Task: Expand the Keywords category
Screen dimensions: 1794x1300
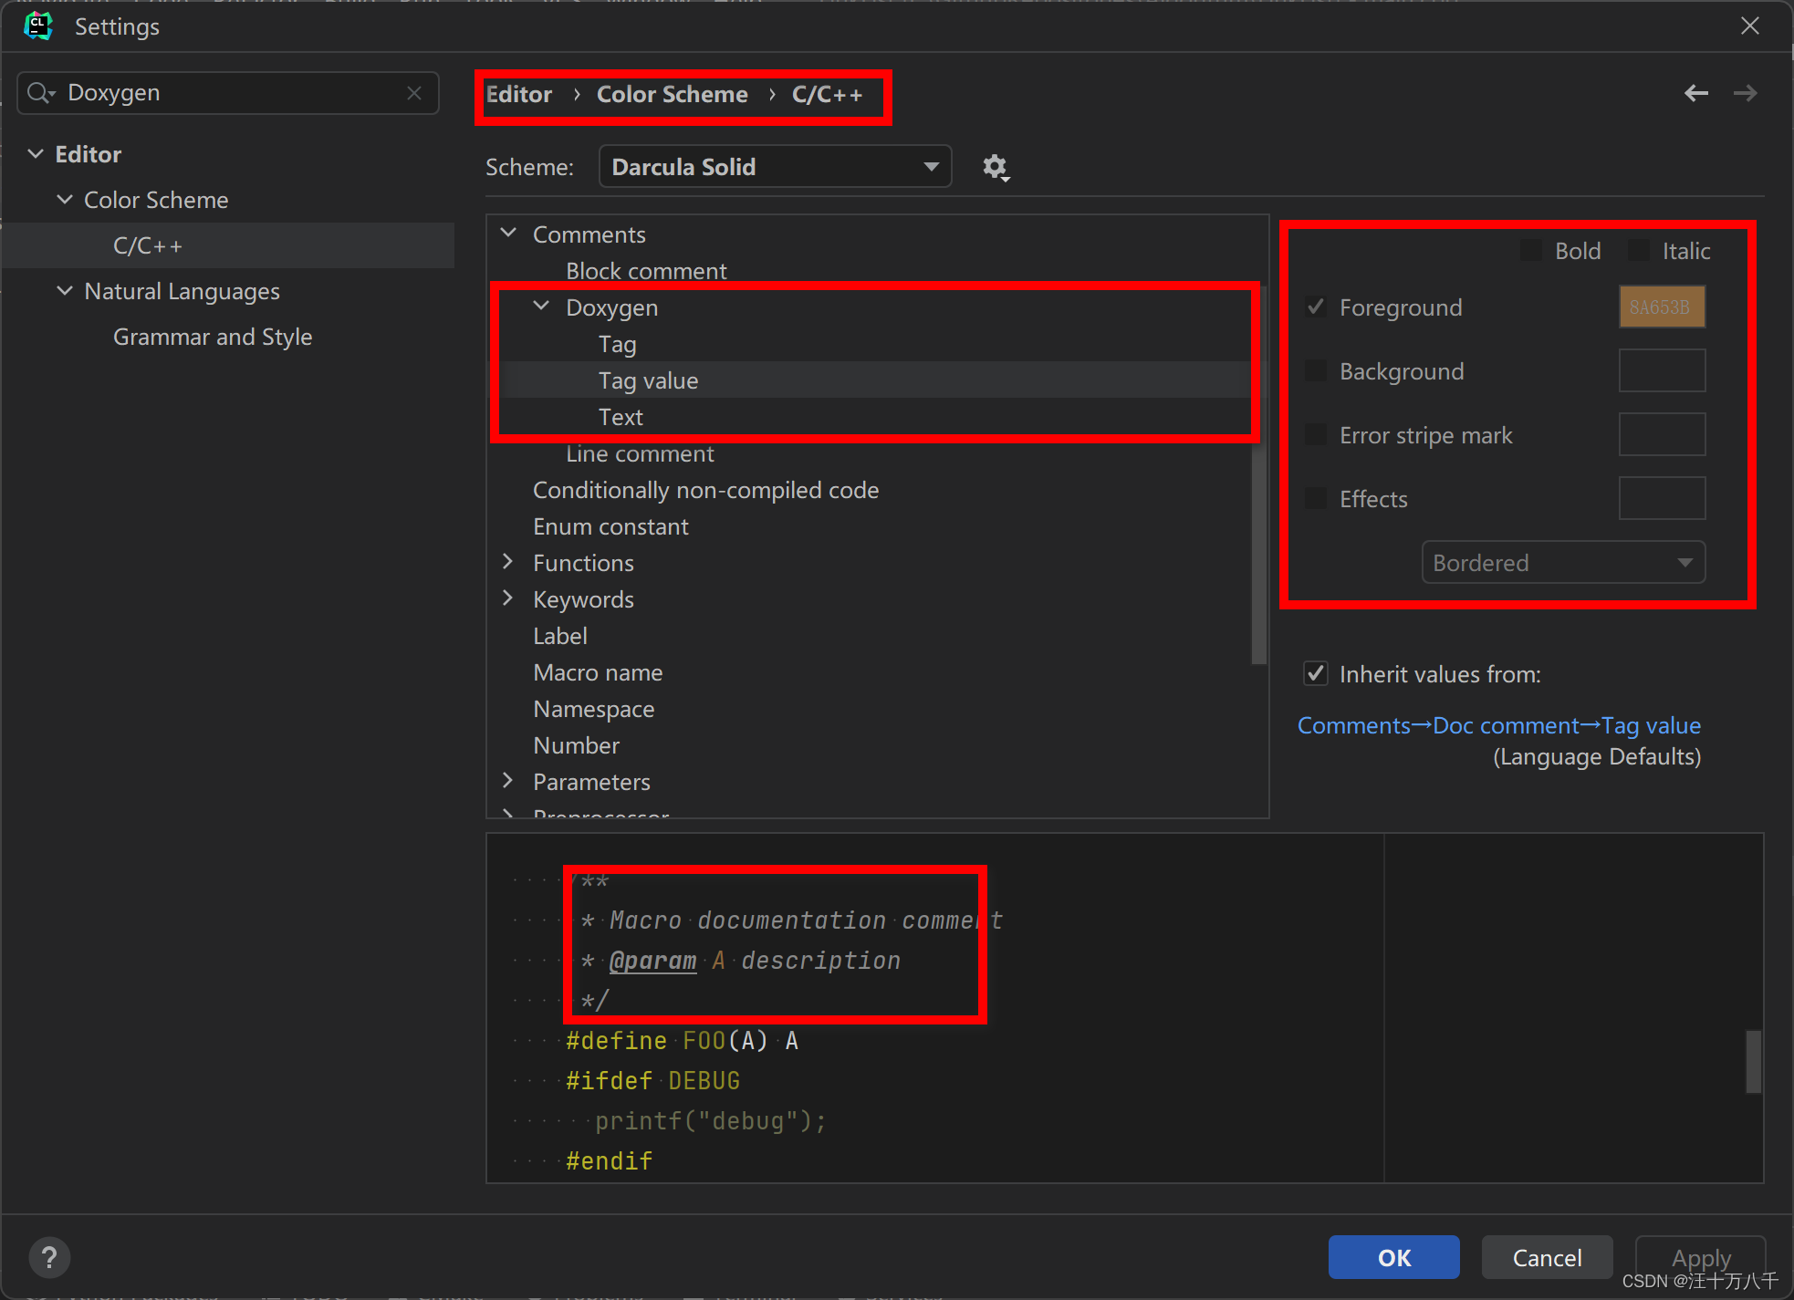Action: click(x=508, y=598)
